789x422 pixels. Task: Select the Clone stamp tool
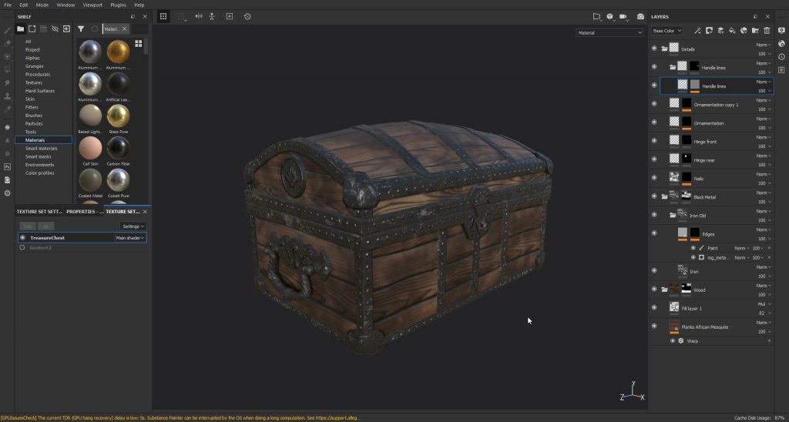pos(7,96)
